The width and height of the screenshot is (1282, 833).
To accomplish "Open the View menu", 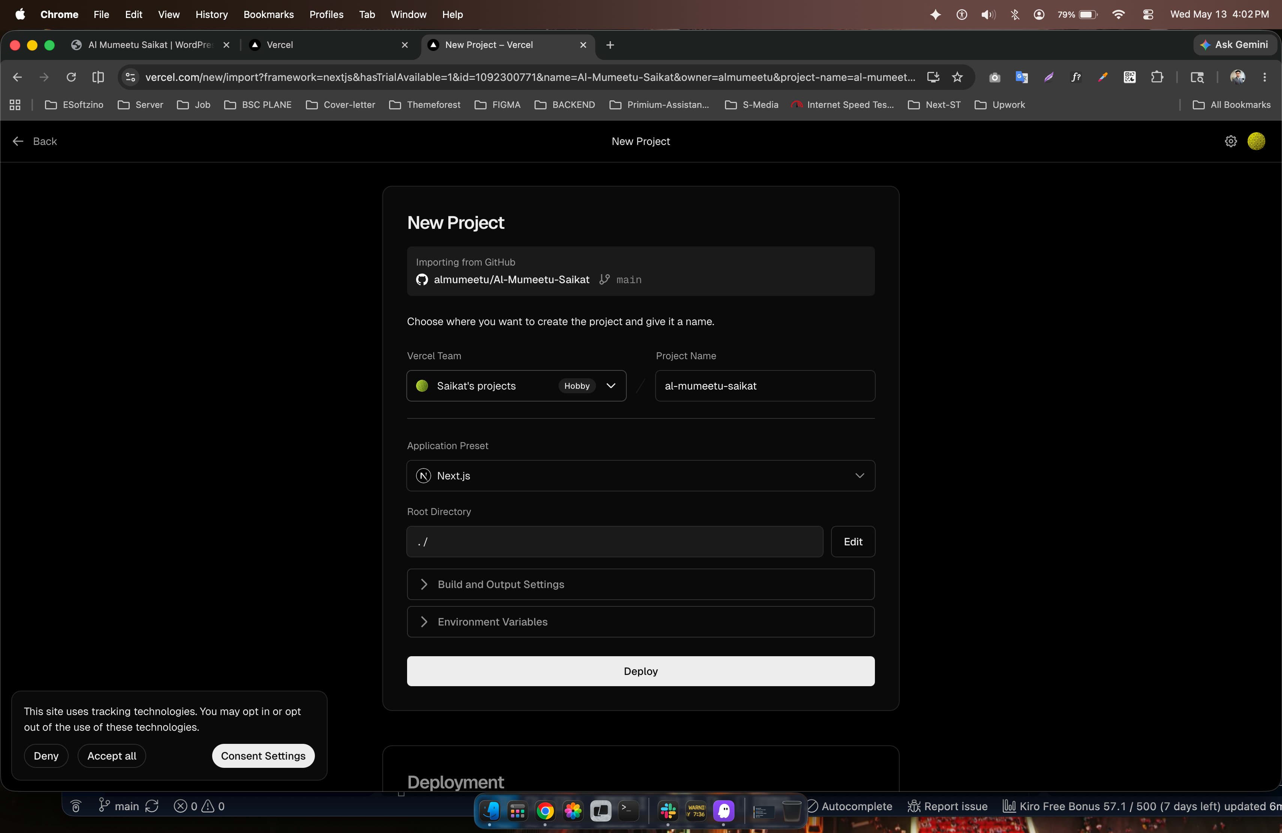I will click(x=169, y=15).
